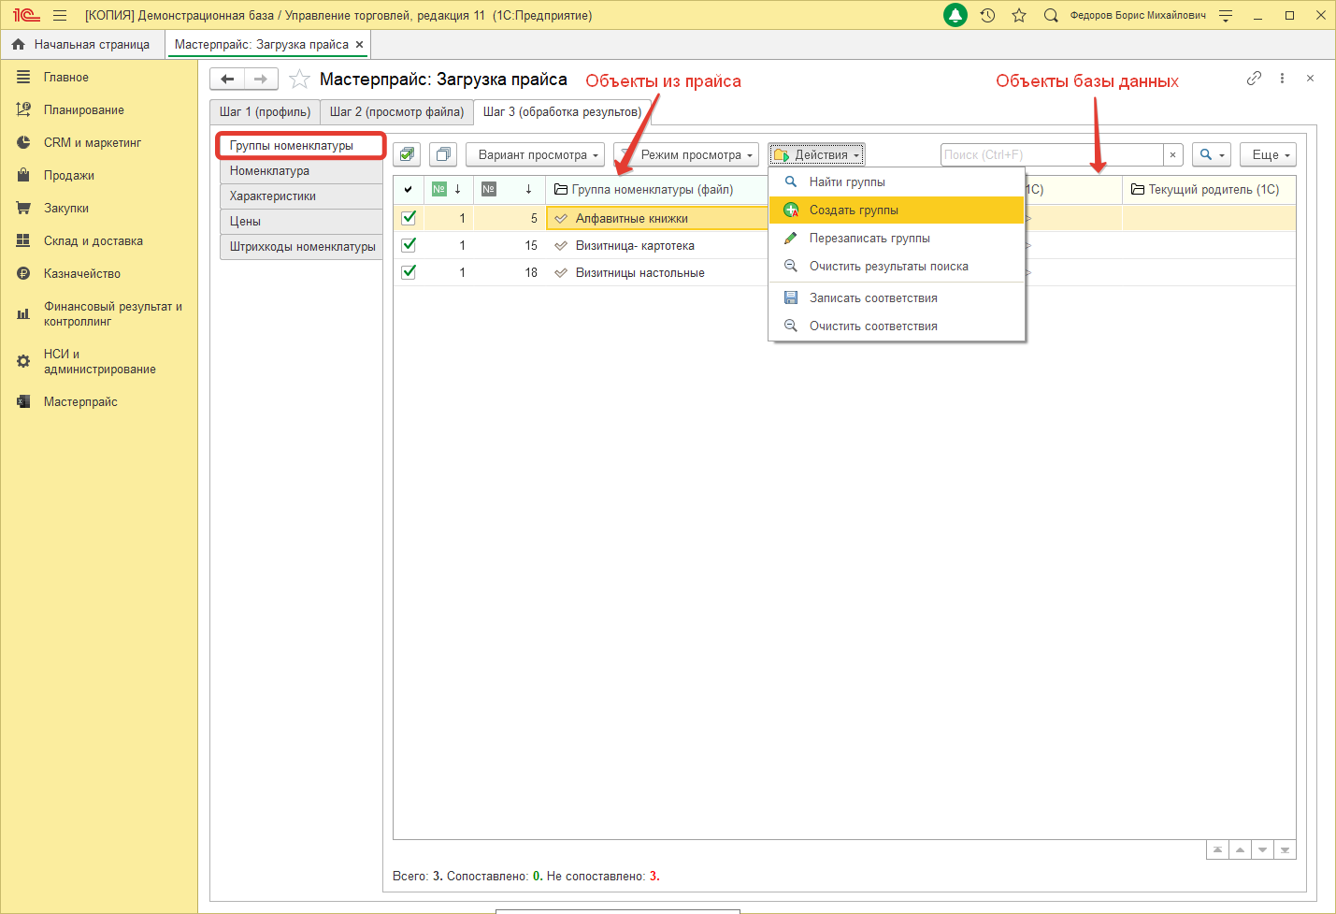Toggle checkbox for Визитница- картотека row

pyautogui.click(x=409, y=245)
